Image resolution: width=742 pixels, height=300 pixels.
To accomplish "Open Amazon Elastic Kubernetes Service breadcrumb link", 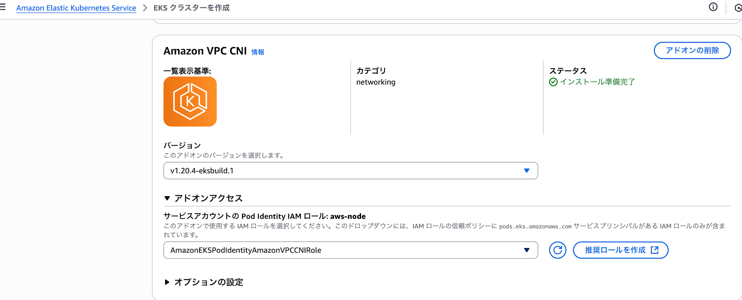I will pyautogui.click(x=76, y=8).
